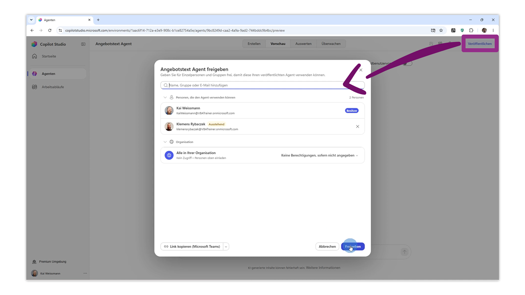
Task: Click the Freigeben button
Action: pos(353,247)
